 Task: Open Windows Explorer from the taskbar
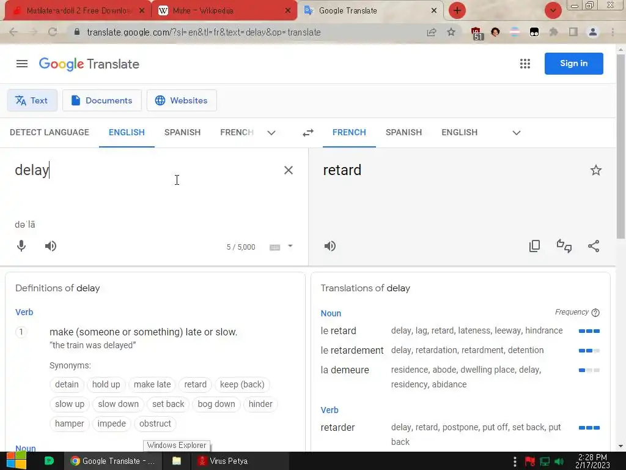click(x=177, y=461)
